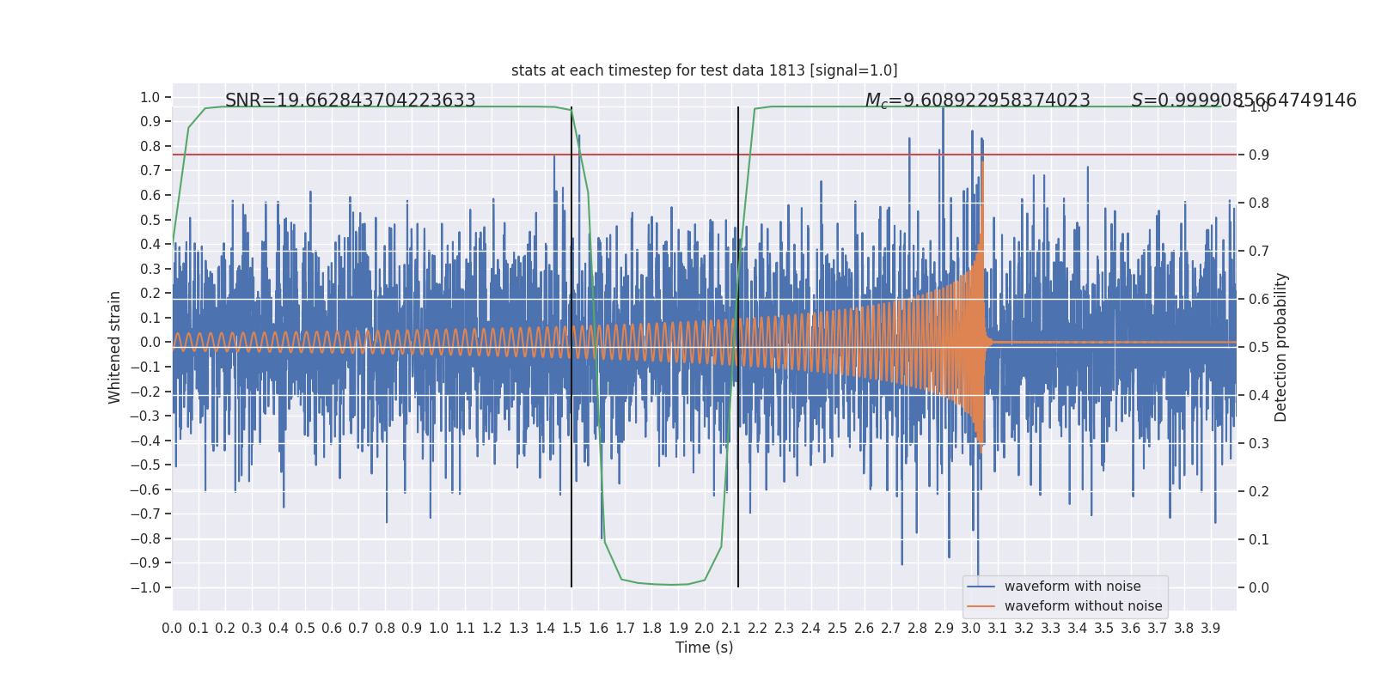Screen dimensions: 1375x687
Task: Select the Mc=9.608922958374023 chirp mass annotation
Action: pyautogui.click(x=977, y=100)
